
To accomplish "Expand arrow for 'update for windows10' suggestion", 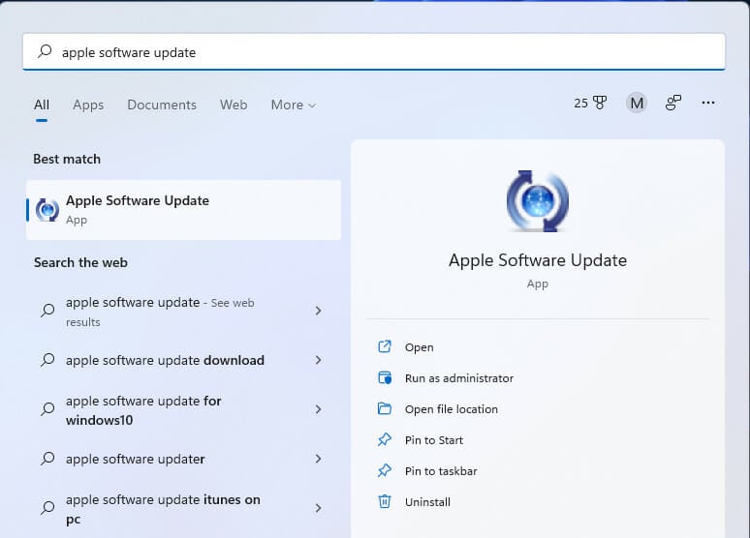I will [x=319, y=409].
